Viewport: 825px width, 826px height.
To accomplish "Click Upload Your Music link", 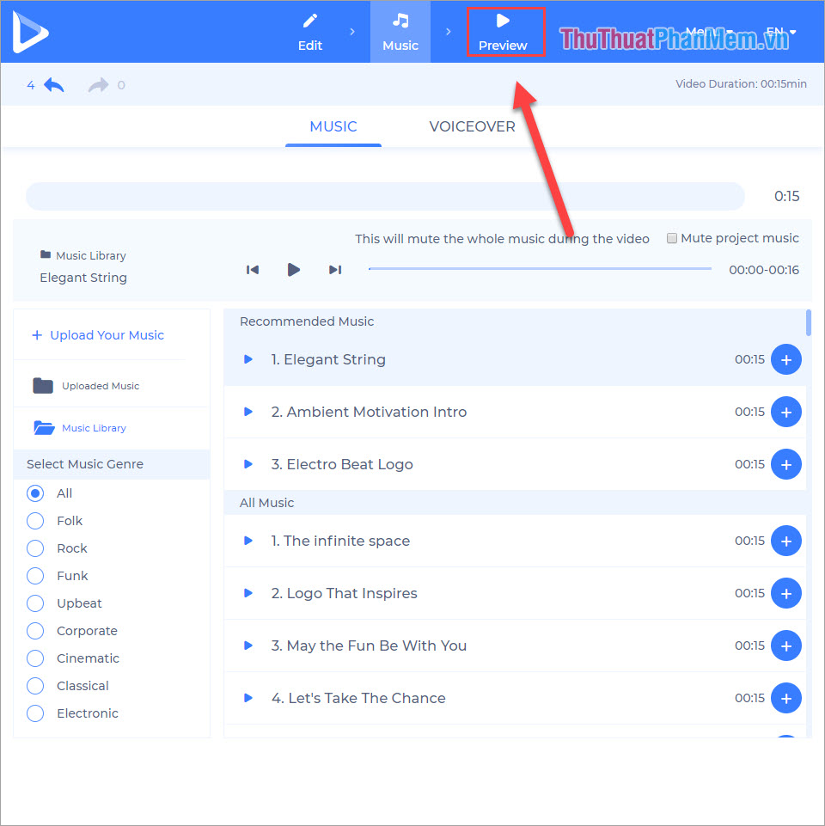I will coord(98,335).
